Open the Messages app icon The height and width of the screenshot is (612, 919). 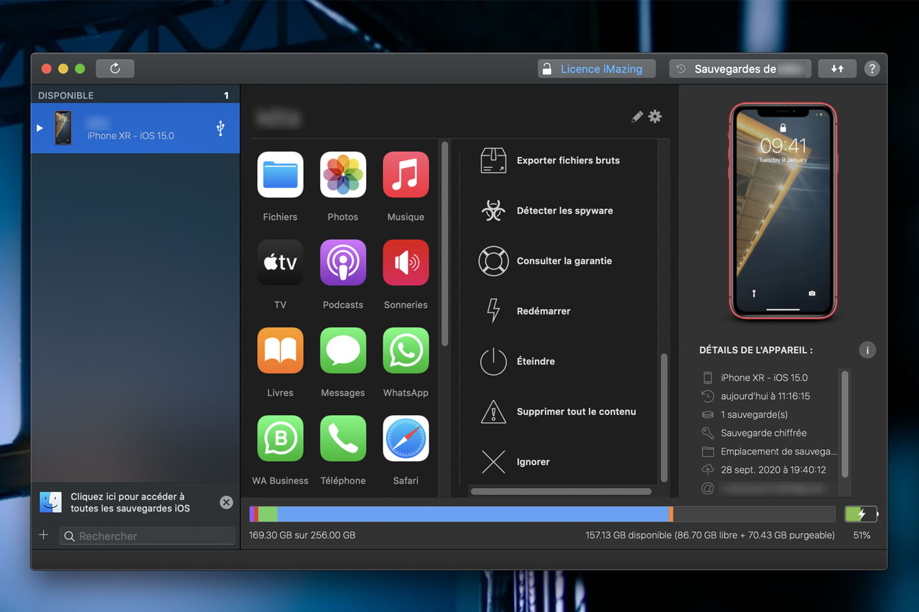tap(343, 351)
